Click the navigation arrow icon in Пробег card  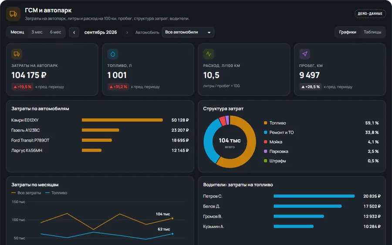(304, 54)
